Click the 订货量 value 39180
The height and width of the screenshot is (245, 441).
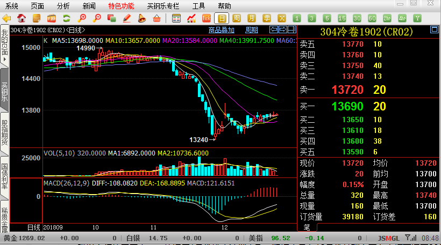point(353,217)
